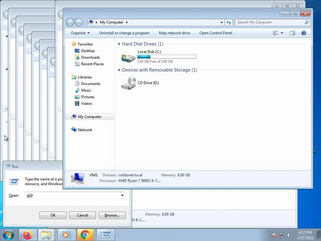Viewport: 321px width, 241px height.
Task: Open the address bar history dropdown arrow
Action: (x=222, y=22)
